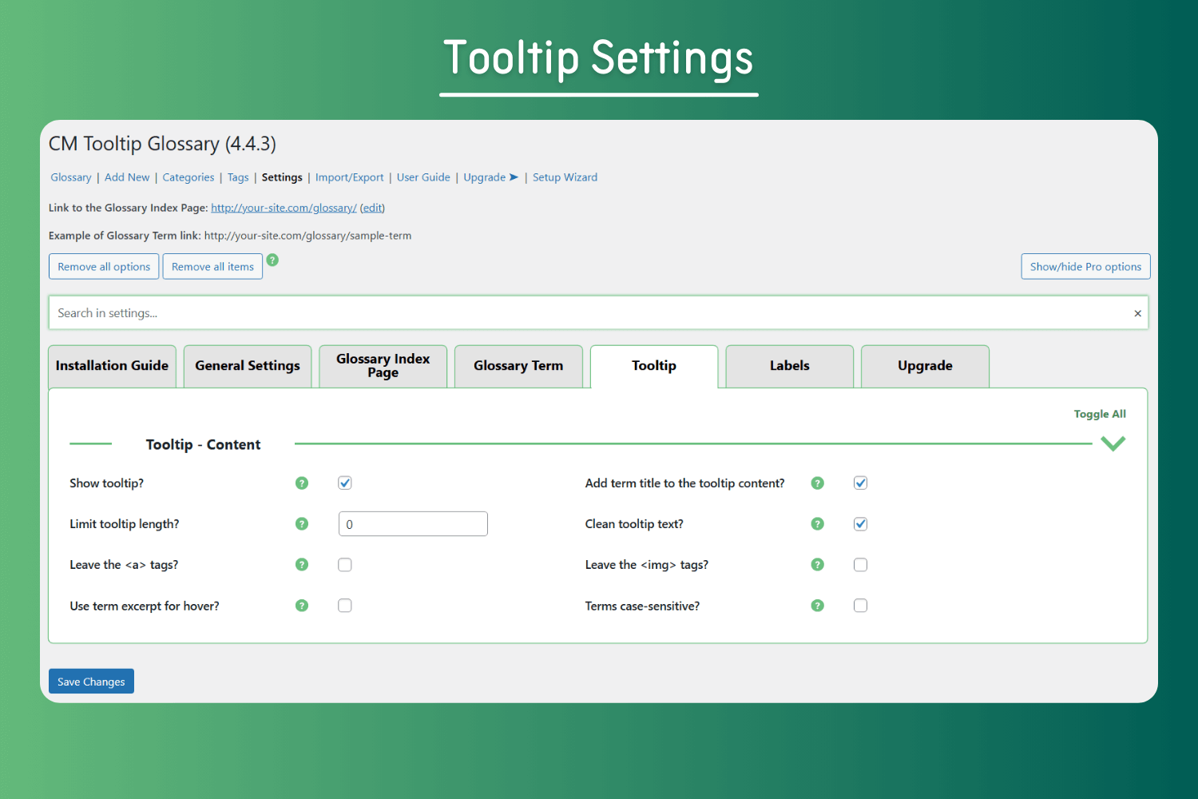Collapse sections using Toggle All chevron
The image size is (1198, 799).
pyautogui.click(x=1113, y=443)
